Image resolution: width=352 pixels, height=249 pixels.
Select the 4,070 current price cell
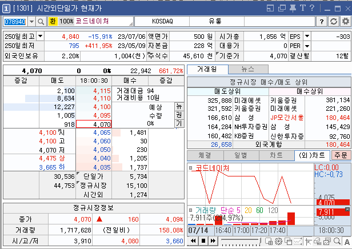click(x=94, y=124)
